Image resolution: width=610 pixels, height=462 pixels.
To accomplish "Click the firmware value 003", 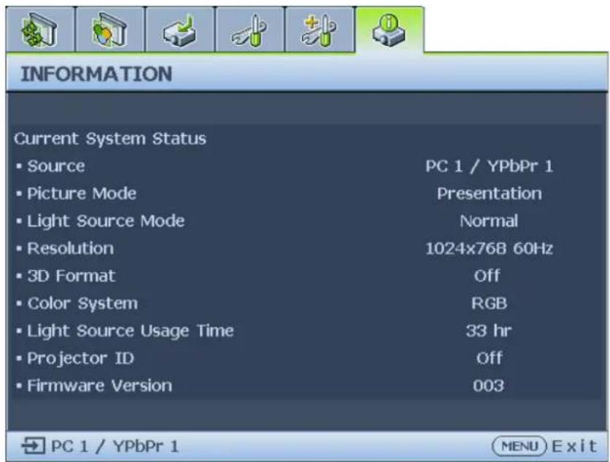I will (x=488, y=386).
